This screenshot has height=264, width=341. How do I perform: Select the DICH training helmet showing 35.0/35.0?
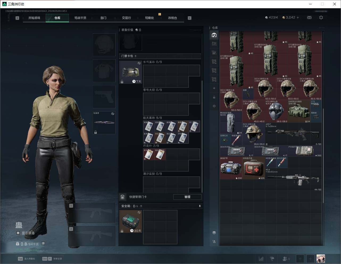[254, 134]
